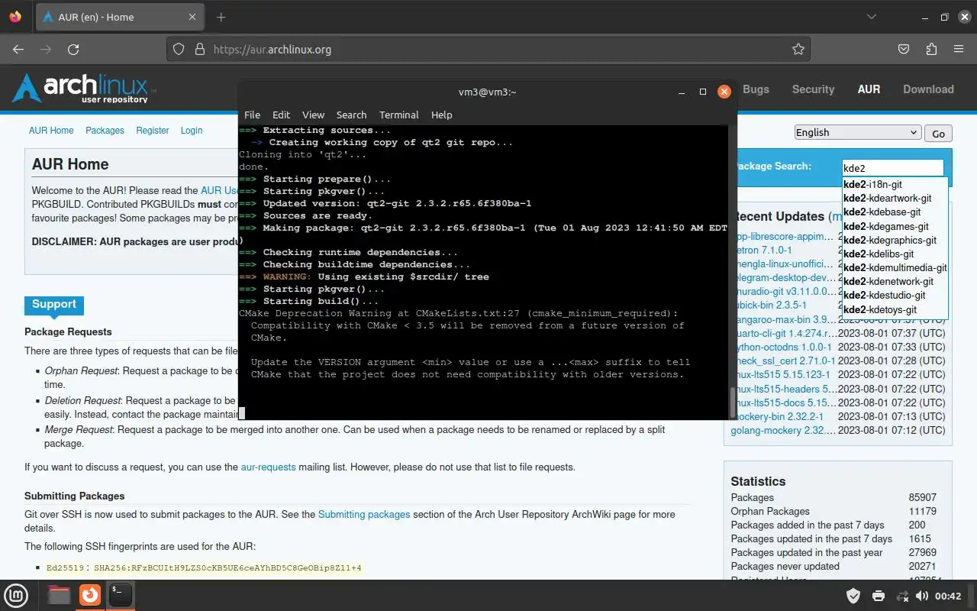Open the printer tray icon
The width and height of the screenshot is (977, 611).
coord(879,596)
